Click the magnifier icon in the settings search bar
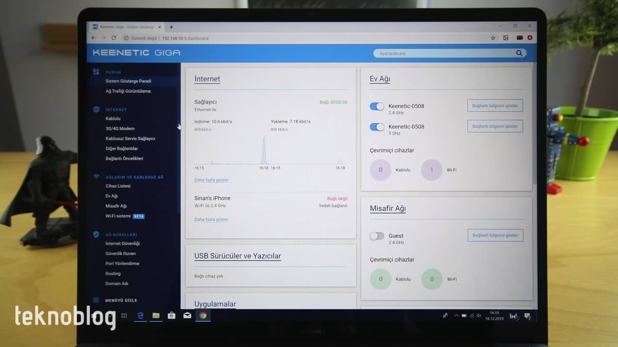 [519, 53]
